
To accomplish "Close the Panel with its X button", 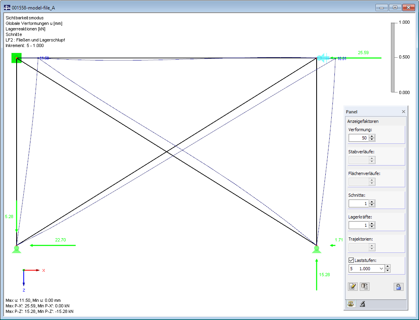I will pos(403,112).
